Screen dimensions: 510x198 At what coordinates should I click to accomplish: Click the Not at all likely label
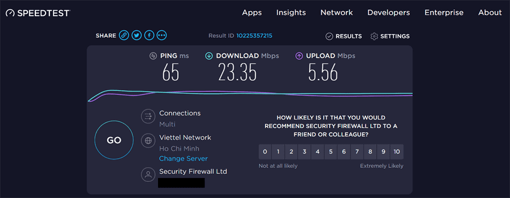tap(278, 166)
